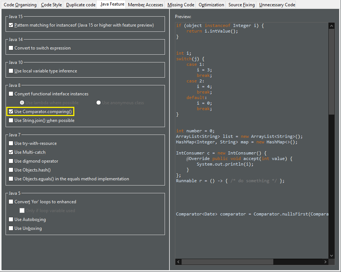Check Only if loop variable used
Screen dimensions: 341x272
click(x=22, y=211)
